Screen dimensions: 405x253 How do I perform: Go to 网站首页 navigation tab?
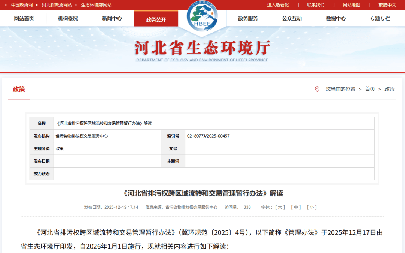24,18
